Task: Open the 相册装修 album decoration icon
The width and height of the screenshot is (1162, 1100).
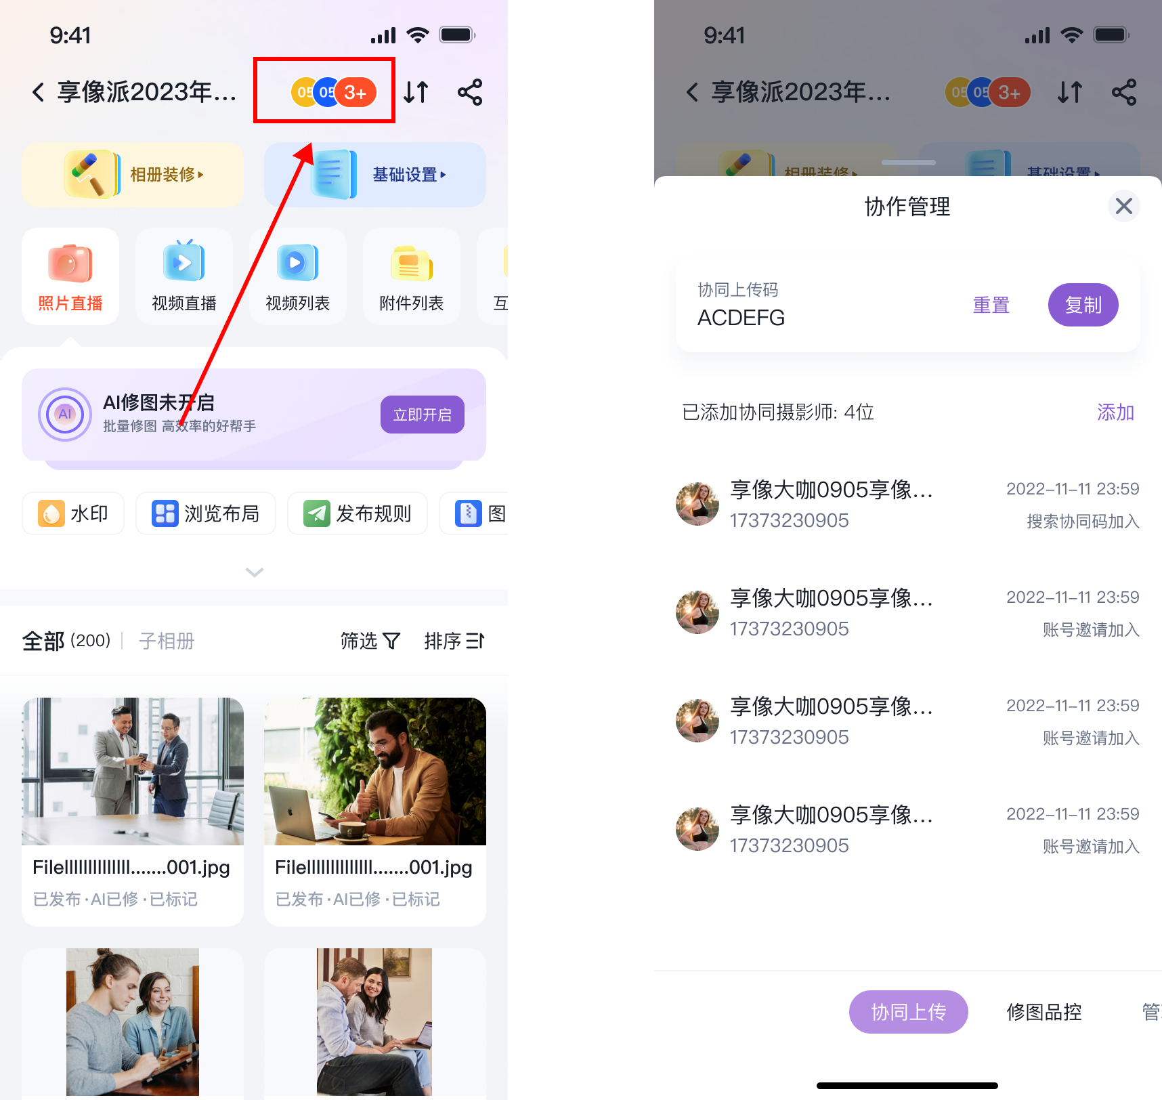Action: click(133, 175)
